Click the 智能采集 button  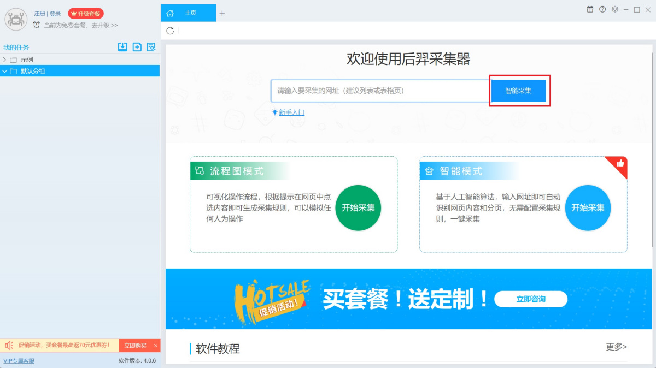[518, 91]
